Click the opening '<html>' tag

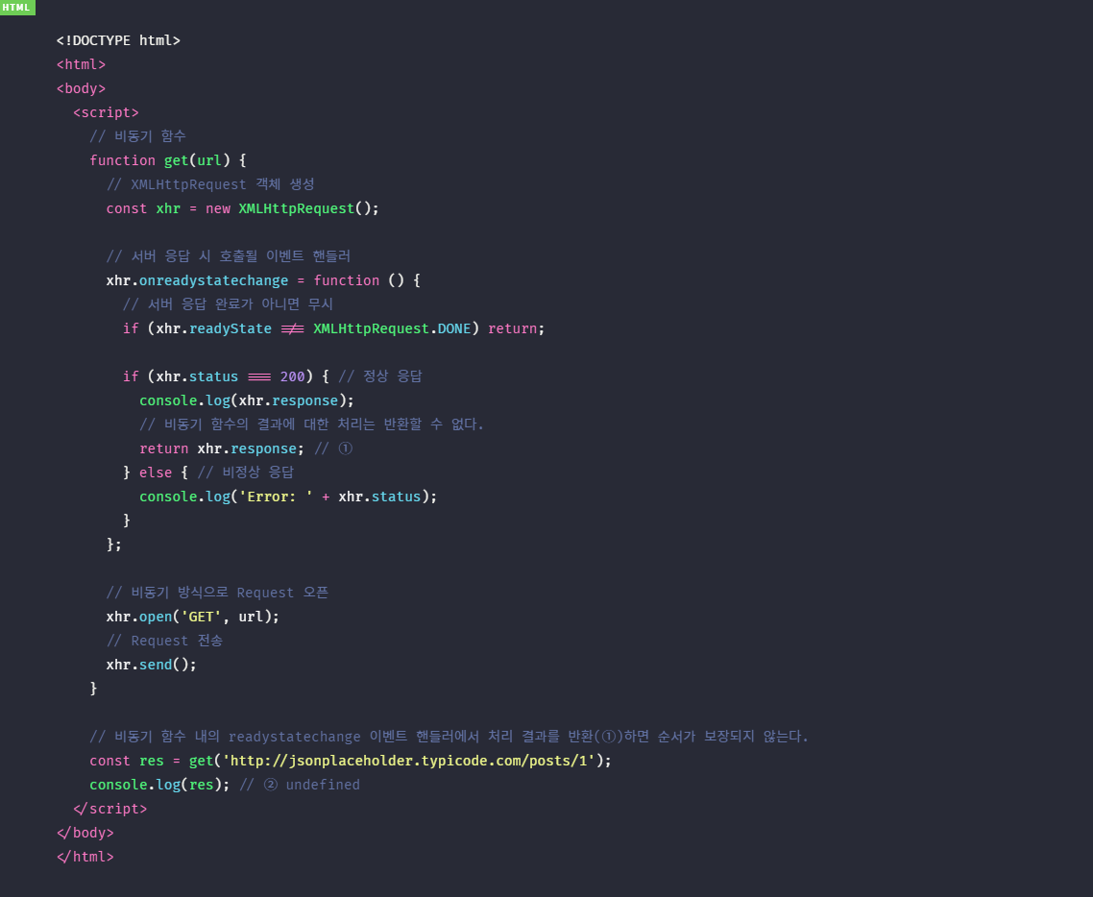click(x=81, y=64)
